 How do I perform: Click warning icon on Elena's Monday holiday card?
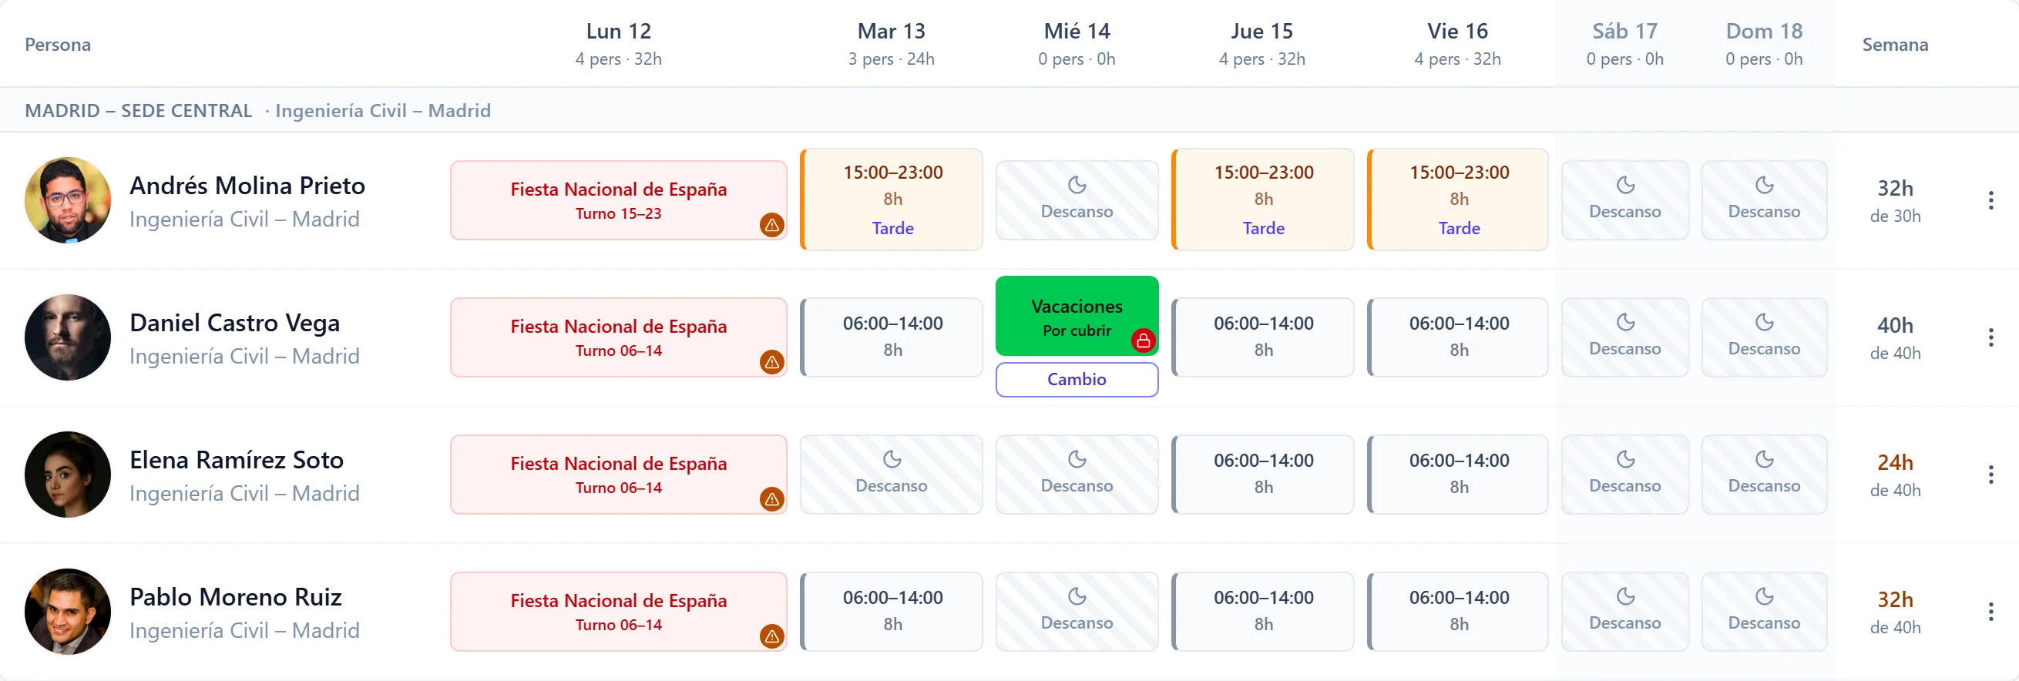point(771,499)
